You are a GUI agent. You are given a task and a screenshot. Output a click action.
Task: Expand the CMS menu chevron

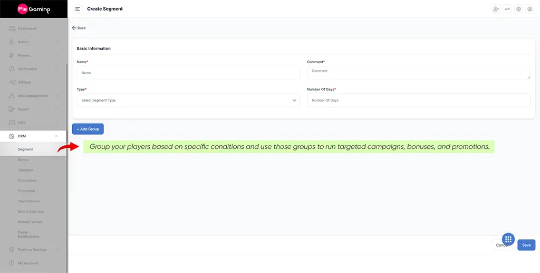(x=56, y=123)
